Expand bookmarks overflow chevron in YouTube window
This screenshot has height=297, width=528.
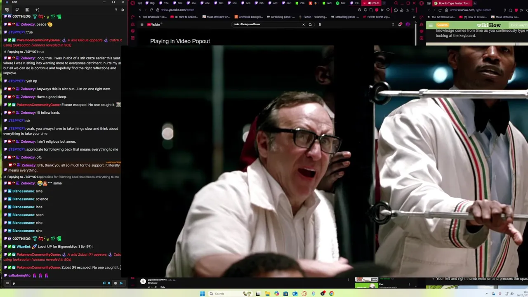414,17
